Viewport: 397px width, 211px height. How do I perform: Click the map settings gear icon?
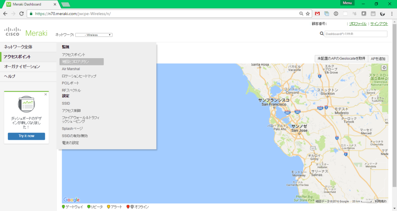pos(384,68)
